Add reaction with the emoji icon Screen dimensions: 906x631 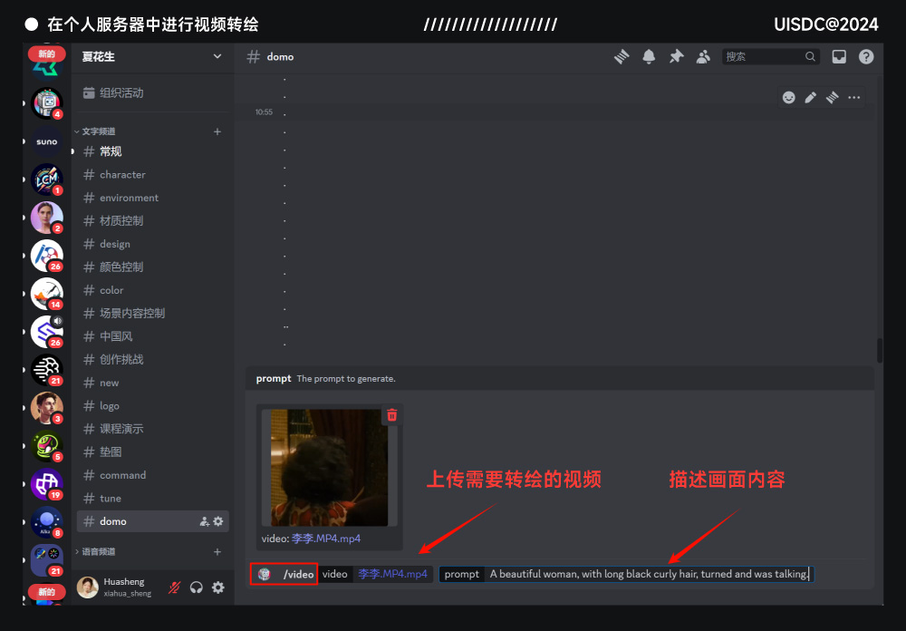[789, 97]
